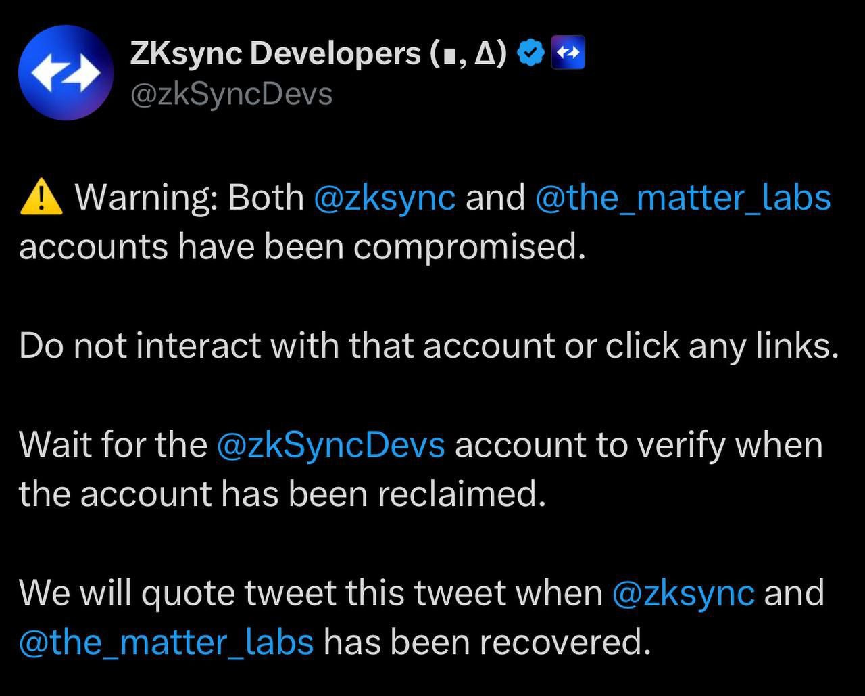Click the 'accounts have been compromised.' text
The width and height of the screenshot is (865, 696).
[301, 248]
